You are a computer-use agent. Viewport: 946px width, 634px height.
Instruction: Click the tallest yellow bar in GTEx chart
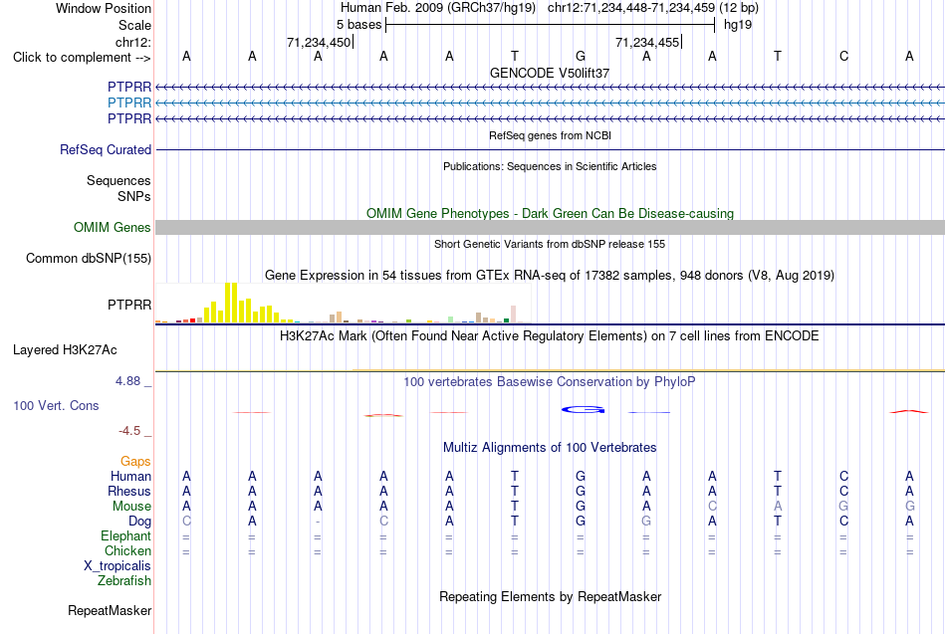pyautogui.click(x=231, y=303)
